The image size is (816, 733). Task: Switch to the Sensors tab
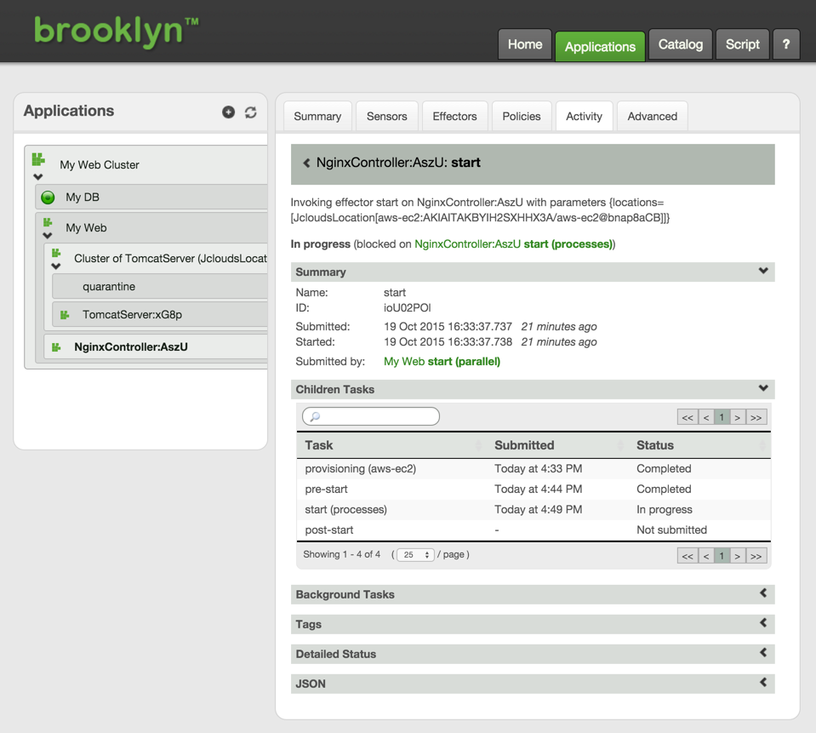386,117
